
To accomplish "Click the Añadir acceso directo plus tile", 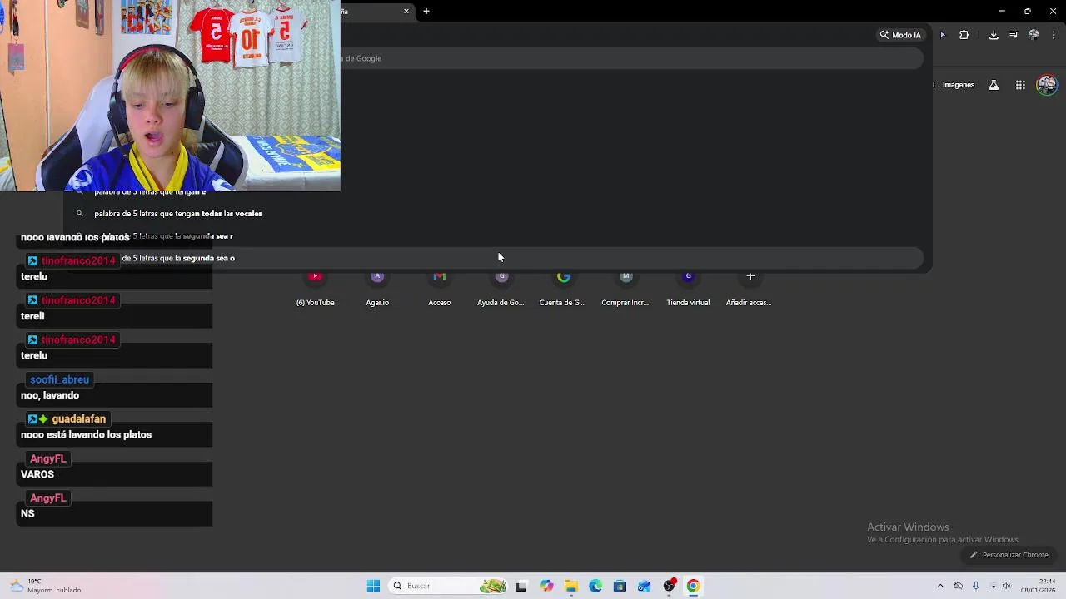I will 750,290.
